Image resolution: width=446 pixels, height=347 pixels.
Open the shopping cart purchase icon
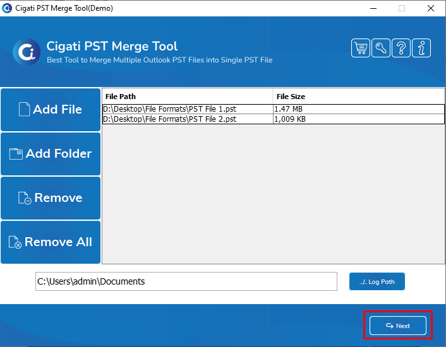click(360, 48)
